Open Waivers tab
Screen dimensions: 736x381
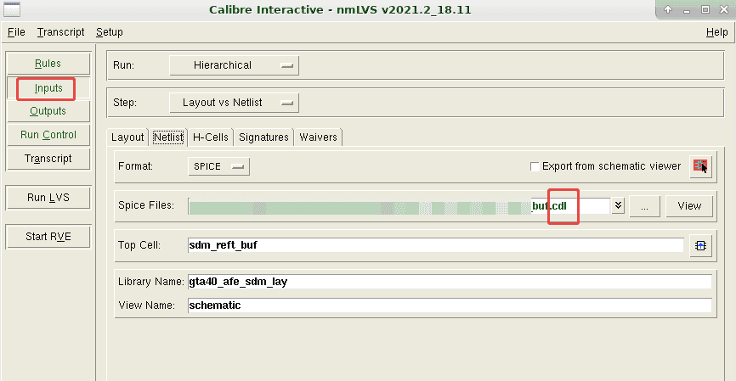tap(318, 137)
